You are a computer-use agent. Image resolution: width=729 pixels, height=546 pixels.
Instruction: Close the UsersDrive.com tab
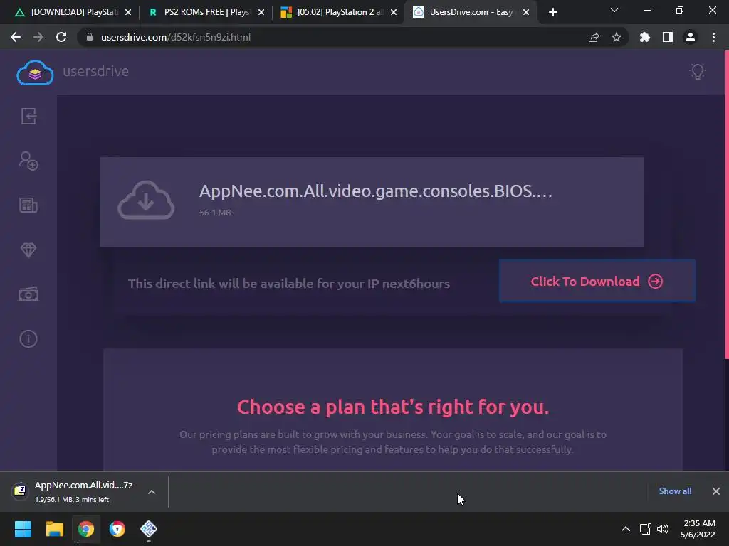(526, 12)
